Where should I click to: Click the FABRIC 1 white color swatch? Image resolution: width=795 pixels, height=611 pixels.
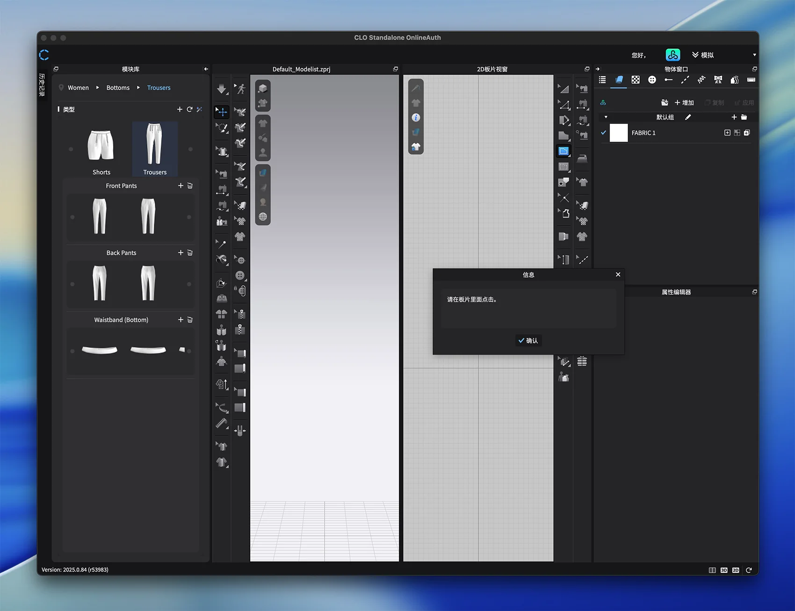(618, 133)
